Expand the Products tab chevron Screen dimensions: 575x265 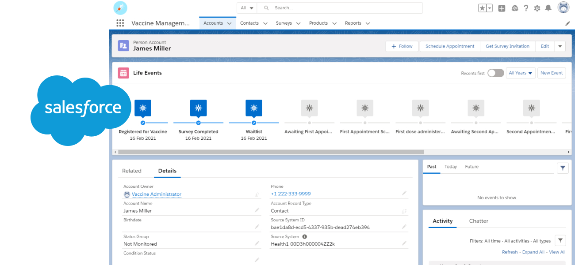(334, 23)
